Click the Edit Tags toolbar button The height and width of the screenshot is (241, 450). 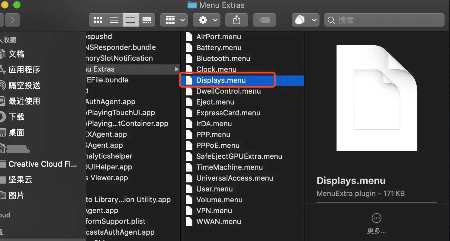(x=264, y=20)
